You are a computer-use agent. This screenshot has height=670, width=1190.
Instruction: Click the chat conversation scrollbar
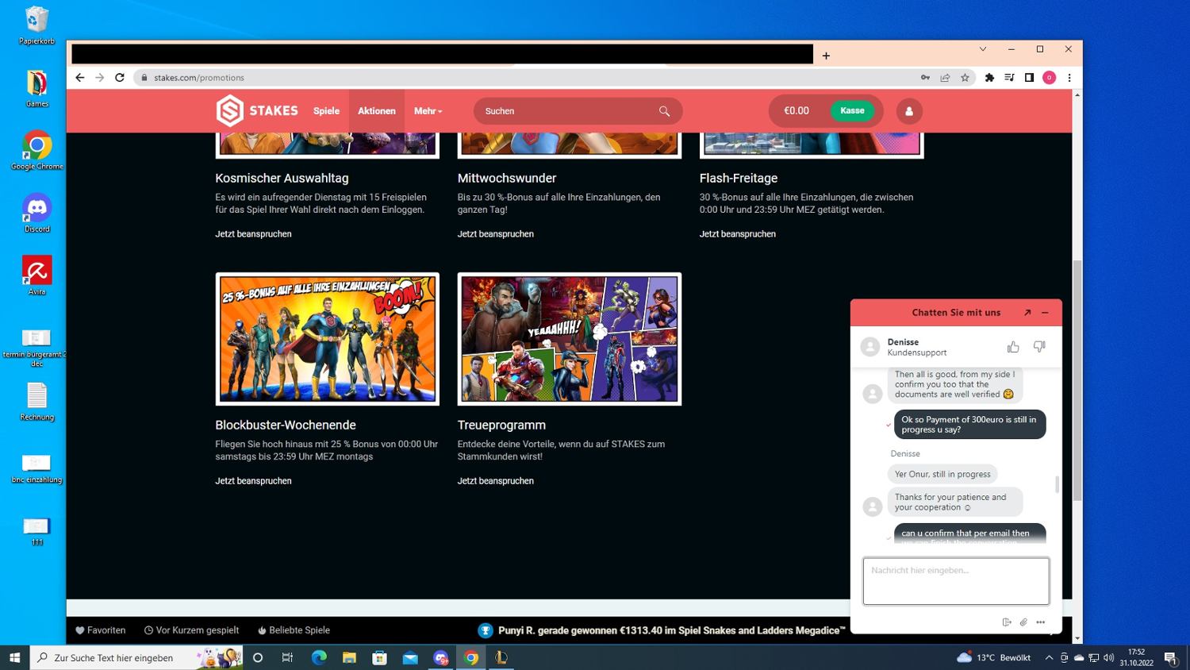pos(1057,483)
